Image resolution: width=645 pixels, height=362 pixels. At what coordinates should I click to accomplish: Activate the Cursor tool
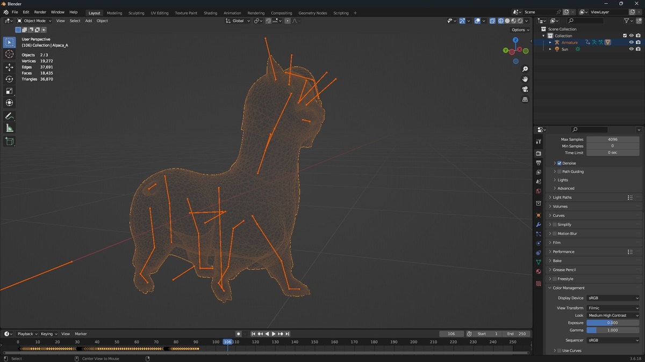pos(9,54)
